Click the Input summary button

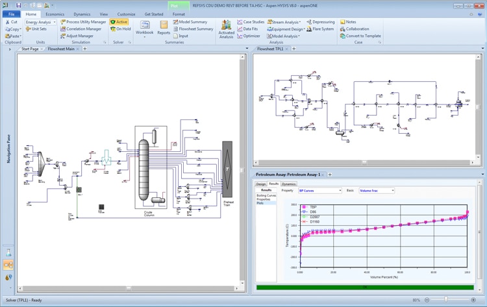coord(181,36)
